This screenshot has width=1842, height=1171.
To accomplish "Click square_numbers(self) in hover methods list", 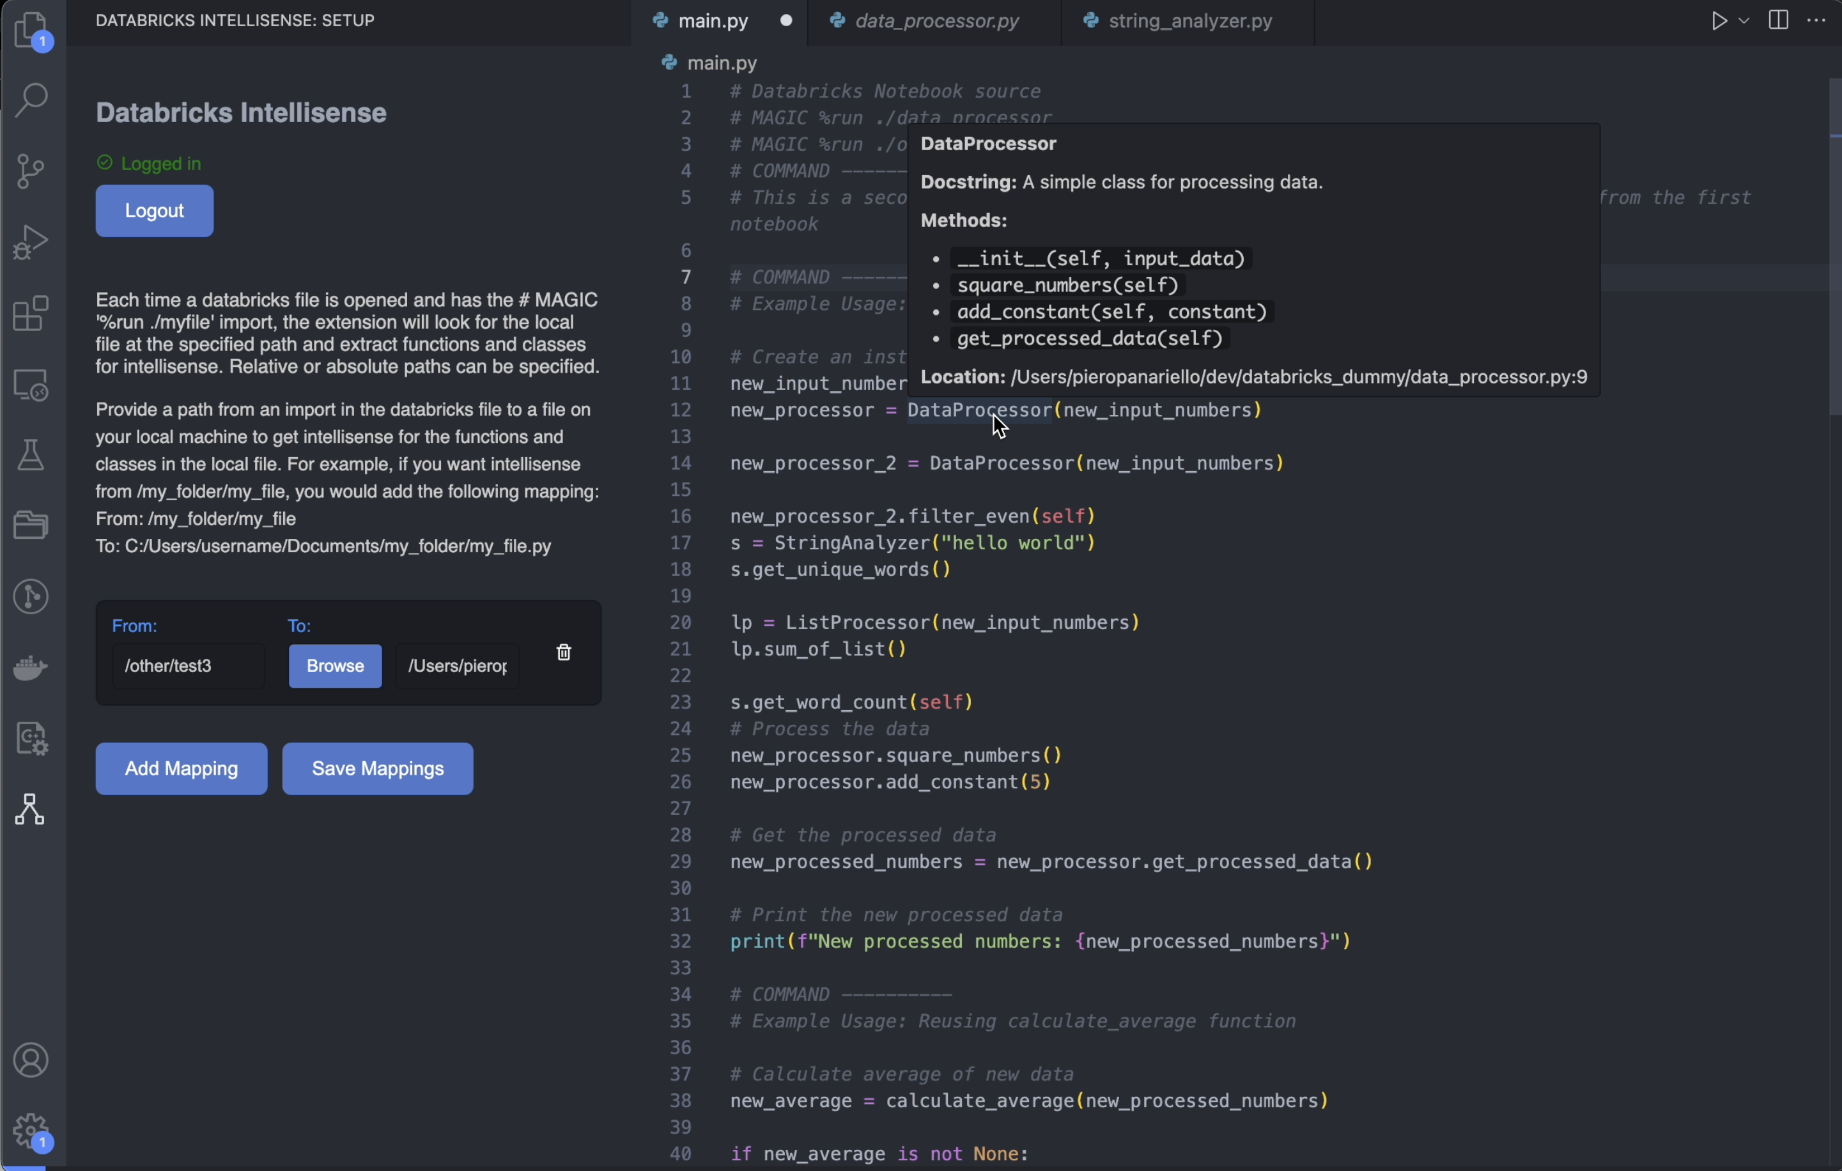I will click(x=1068, y=285).
